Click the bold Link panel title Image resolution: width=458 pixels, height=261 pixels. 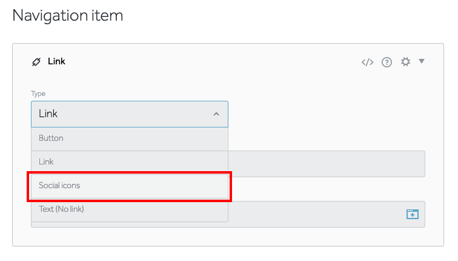click(x=56, y=61)
